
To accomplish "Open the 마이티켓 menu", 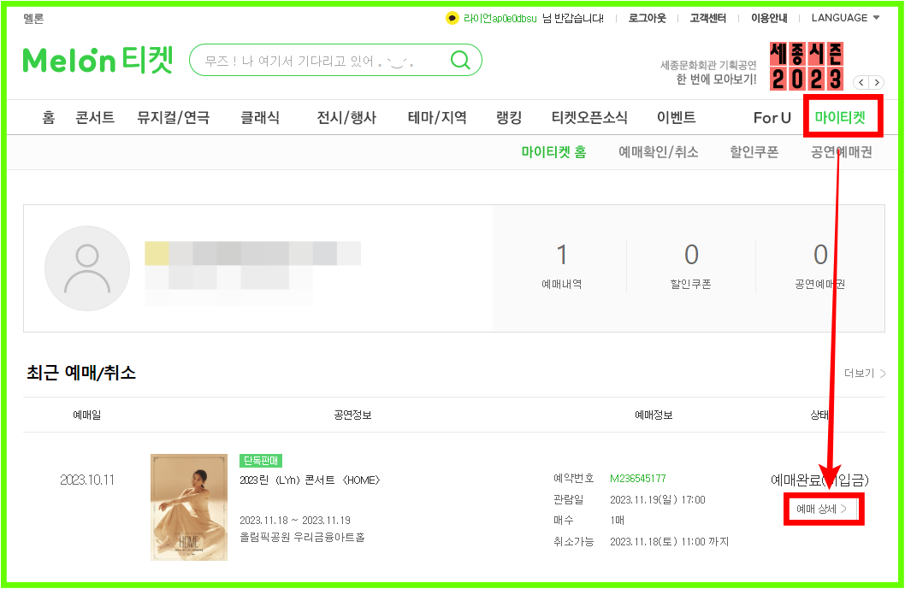I will tap(840, 117).
